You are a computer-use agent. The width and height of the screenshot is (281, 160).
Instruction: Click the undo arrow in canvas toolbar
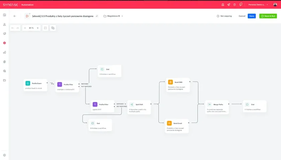coord(13,28)
